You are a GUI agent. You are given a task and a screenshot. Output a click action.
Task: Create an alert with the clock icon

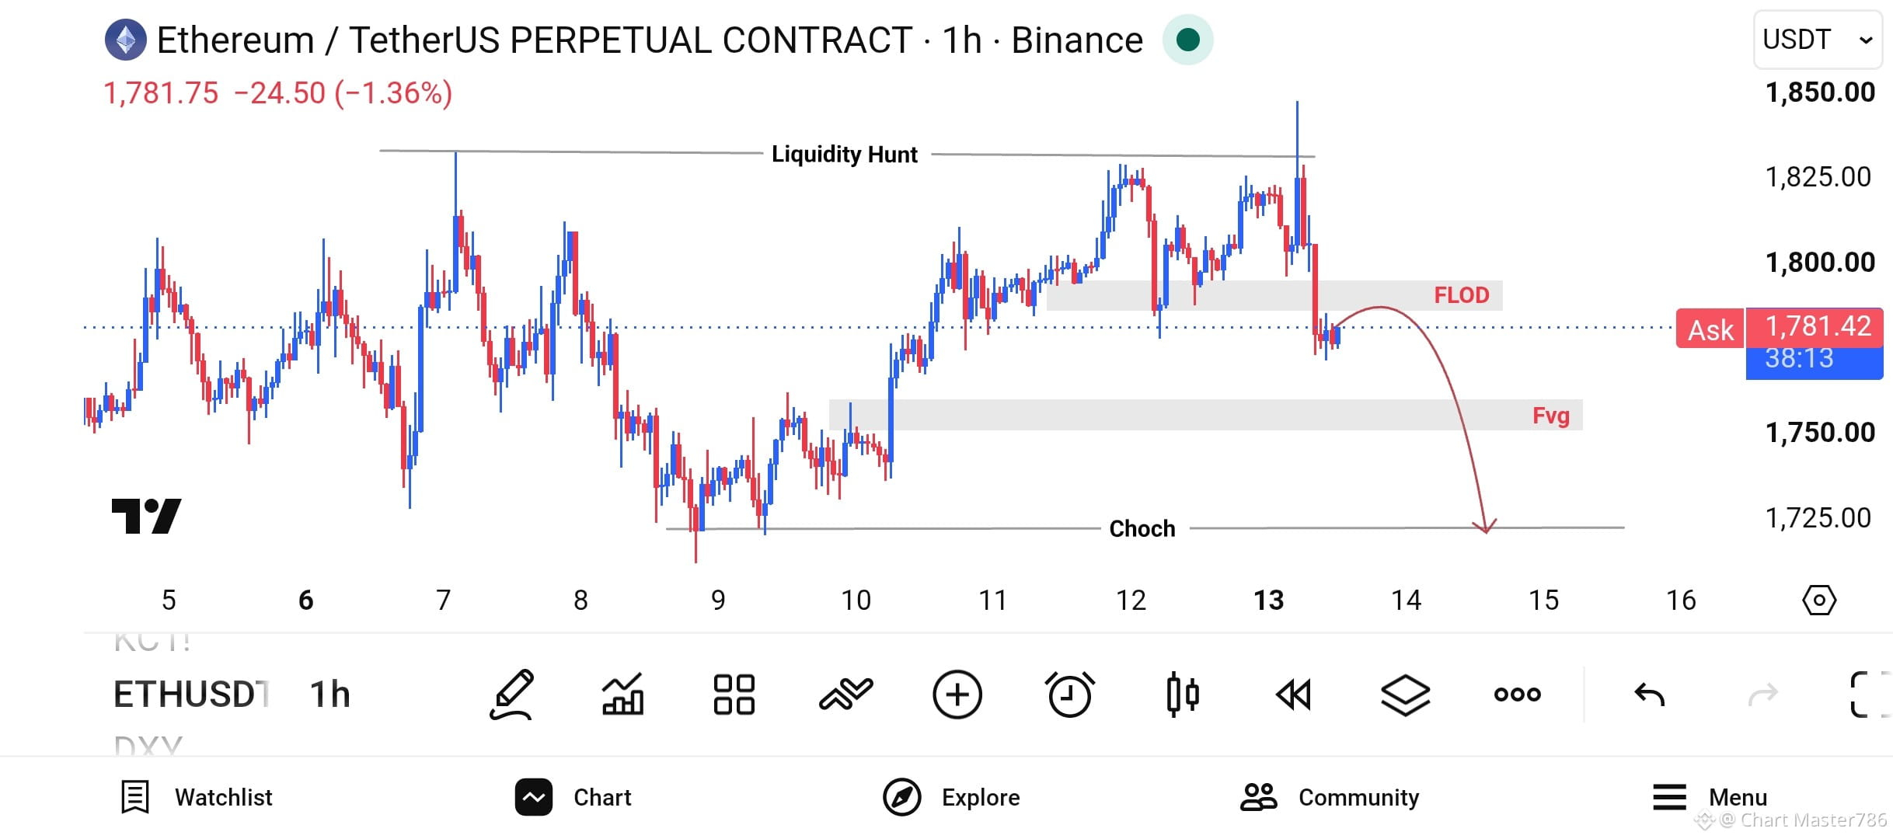point(1070,695)
